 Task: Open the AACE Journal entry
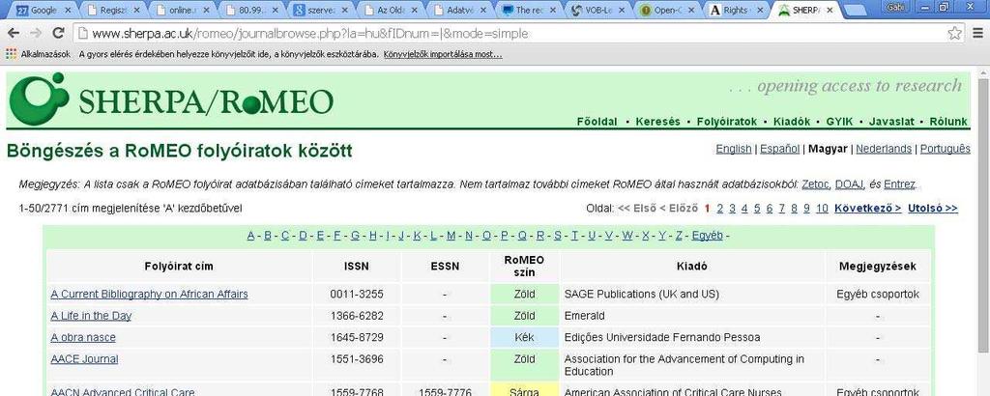pyautogui.click(x=84, y=358)
